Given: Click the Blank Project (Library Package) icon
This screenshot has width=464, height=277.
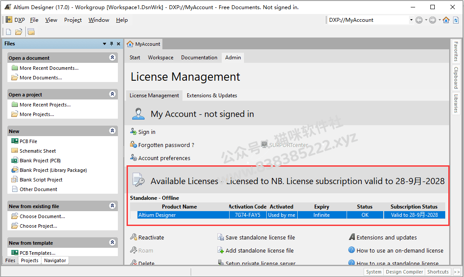Looking at the screenshot, I should click(x=14, y=170).
